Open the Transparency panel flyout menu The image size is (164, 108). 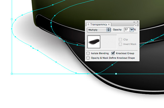(x=137, y=25)
